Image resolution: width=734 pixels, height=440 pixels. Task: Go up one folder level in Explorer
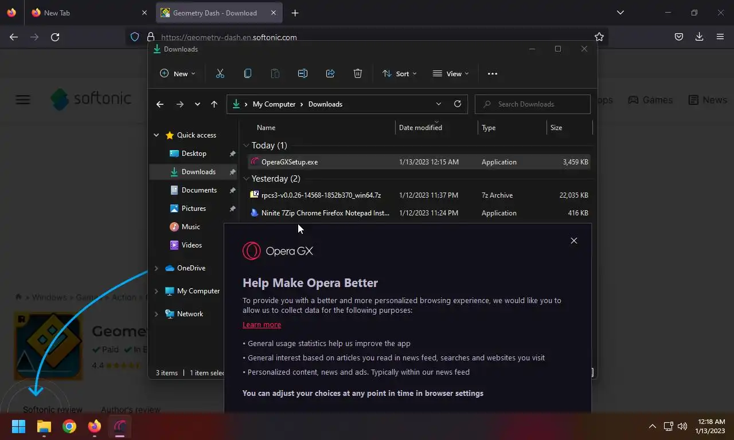[214, 104]
